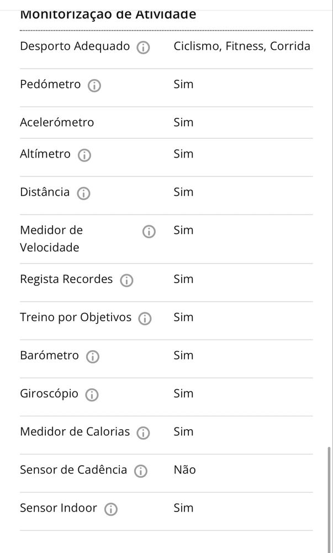This screenshot has height=553, width=333.
Task: Open info icon beside Desporto Adequado
Action: pyautogui.click(x=143, y=47)
